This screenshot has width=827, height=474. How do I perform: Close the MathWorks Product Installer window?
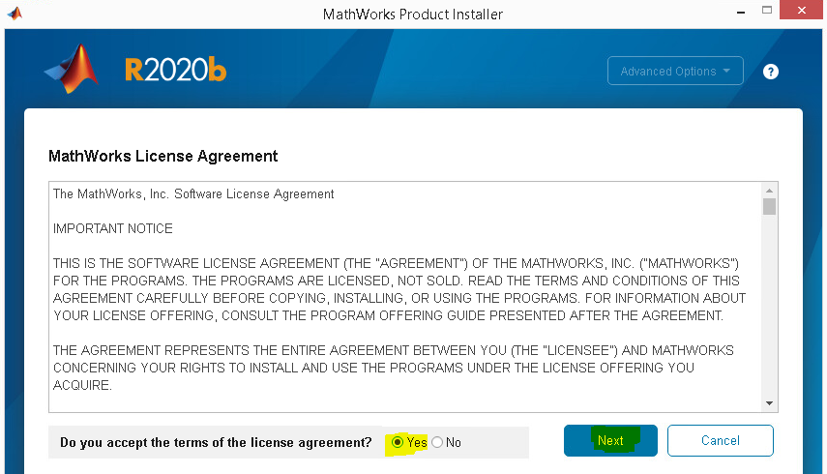click(801, 10)
